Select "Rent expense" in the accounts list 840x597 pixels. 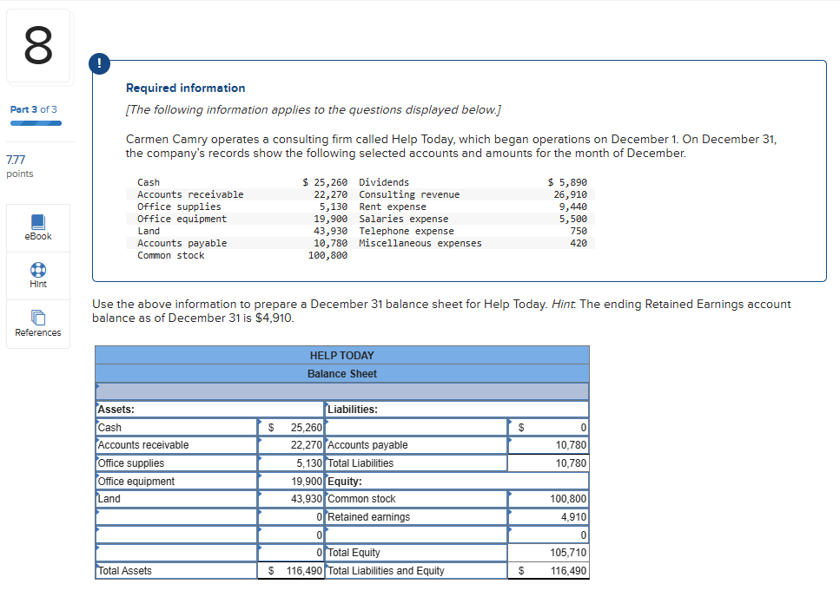coord(393,207)
